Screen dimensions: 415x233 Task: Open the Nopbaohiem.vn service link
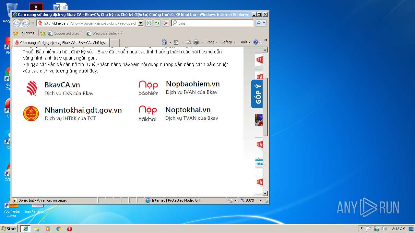193,84
